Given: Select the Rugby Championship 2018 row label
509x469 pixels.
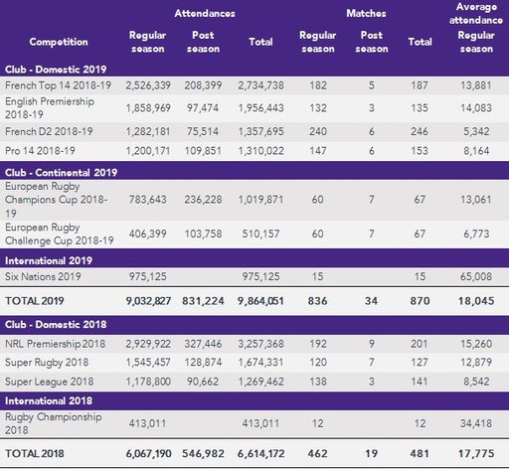Looking at the screenshot, I should point(53,423).
